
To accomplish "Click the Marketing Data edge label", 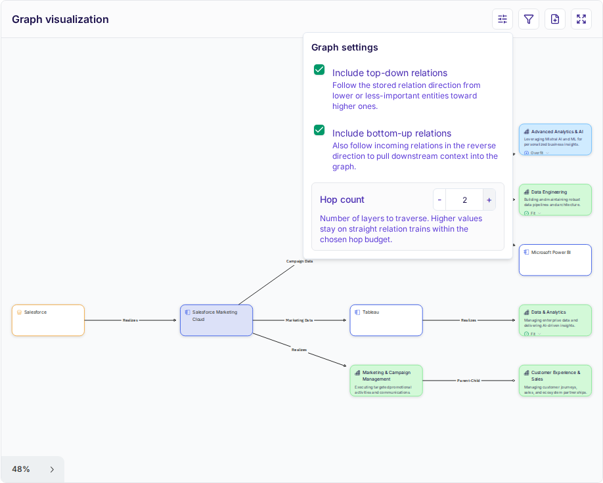I will point(299,320).
